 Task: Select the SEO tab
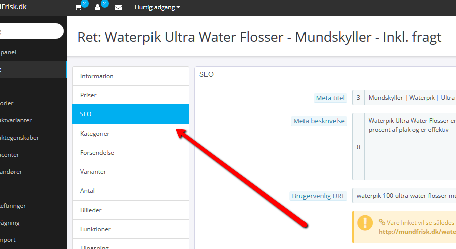[130, 114]
